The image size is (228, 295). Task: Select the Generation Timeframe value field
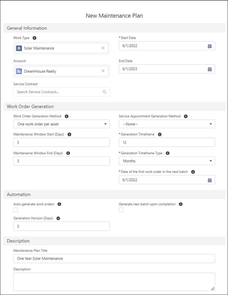167,142
